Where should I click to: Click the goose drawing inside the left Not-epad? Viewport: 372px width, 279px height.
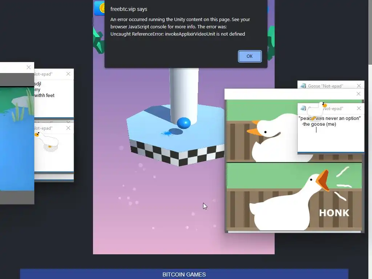tap(47, 141)
